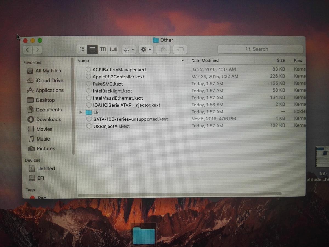Click the Edit Tags toolbar button

coord(180,49)
